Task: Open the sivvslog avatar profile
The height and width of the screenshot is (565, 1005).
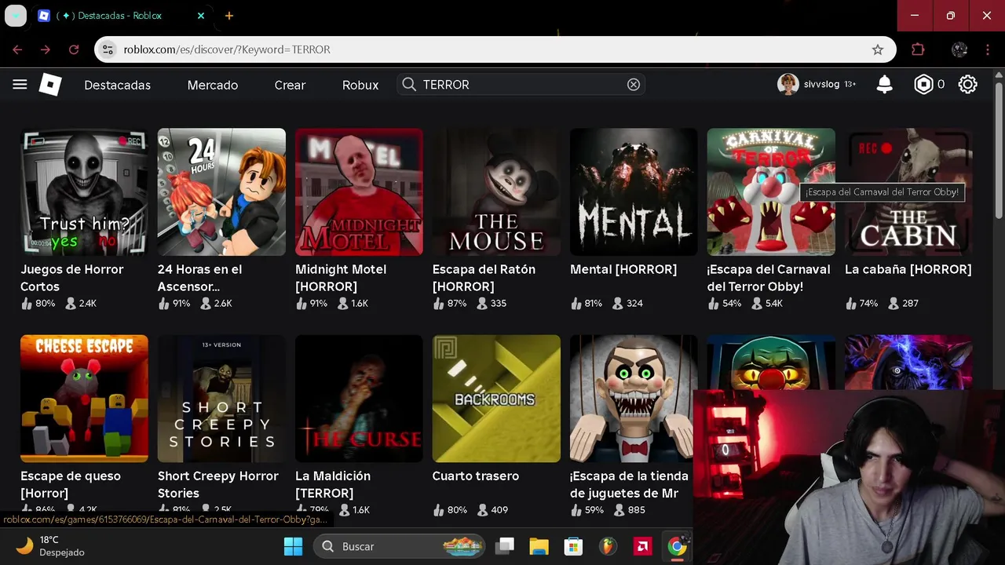Action: [x=788, y=84]
